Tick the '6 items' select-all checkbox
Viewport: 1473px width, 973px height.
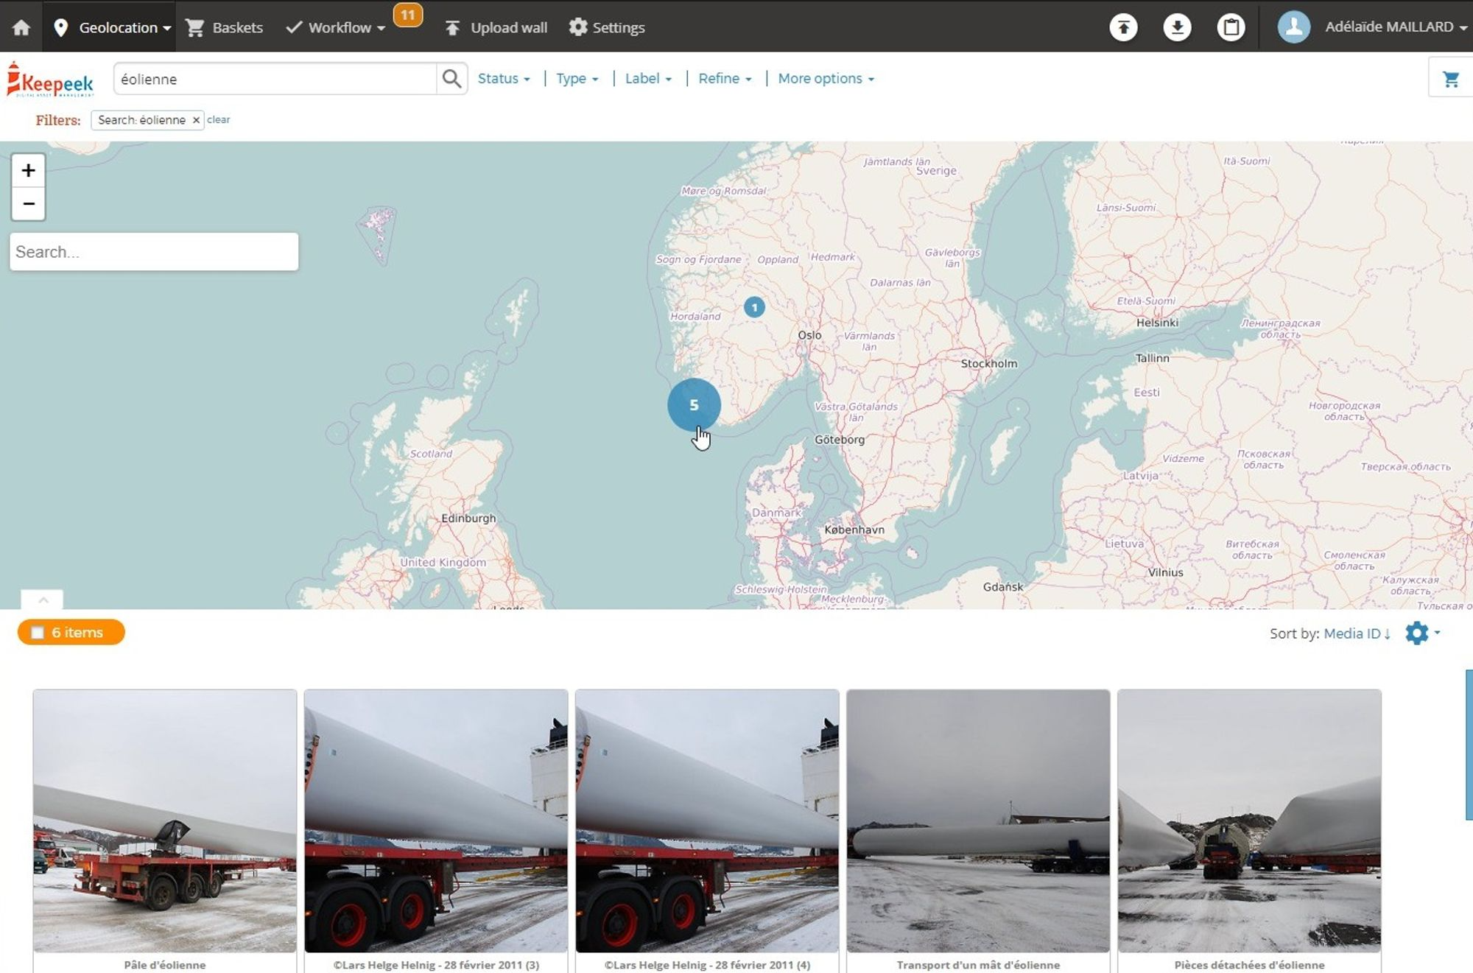38,633
